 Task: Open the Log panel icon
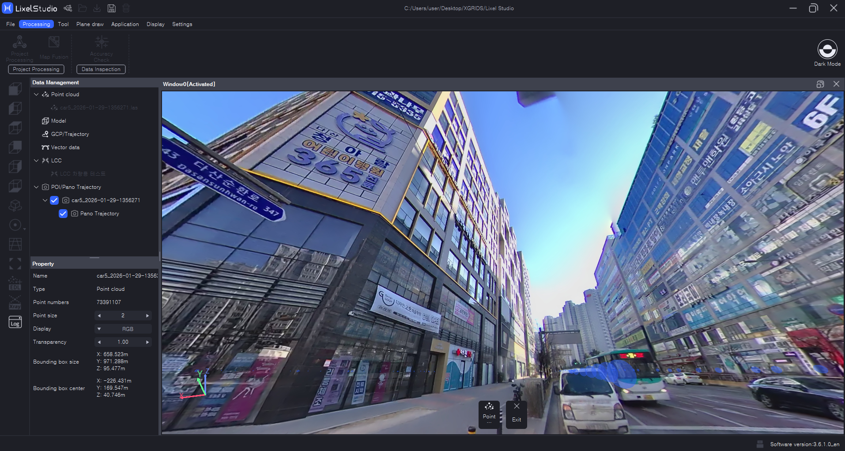15,323
